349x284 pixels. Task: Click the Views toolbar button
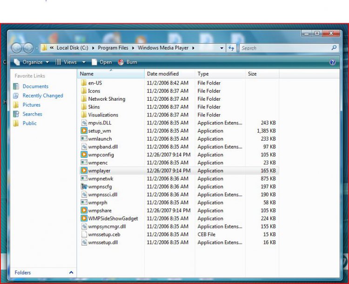pos(66,62)
